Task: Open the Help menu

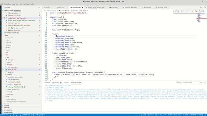Action: point(32,4)
